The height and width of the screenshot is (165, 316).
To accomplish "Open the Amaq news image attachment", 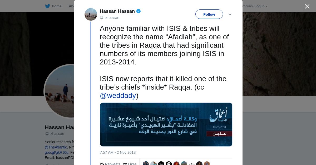I will coord(166,124).
